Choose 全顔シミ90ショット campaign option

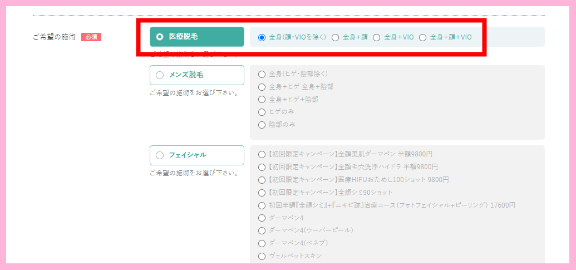tap(326, 193)
